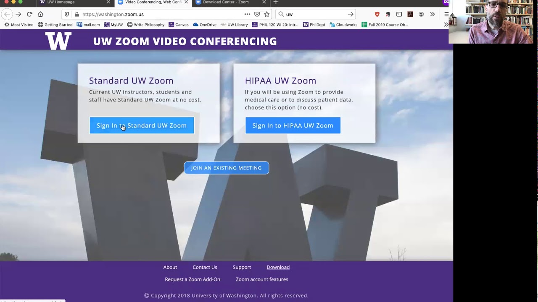Expand the toolbar overflow chevron
The height and width of the screenshot is (302, 538).
pyautogui.click(x=433, y=14)
